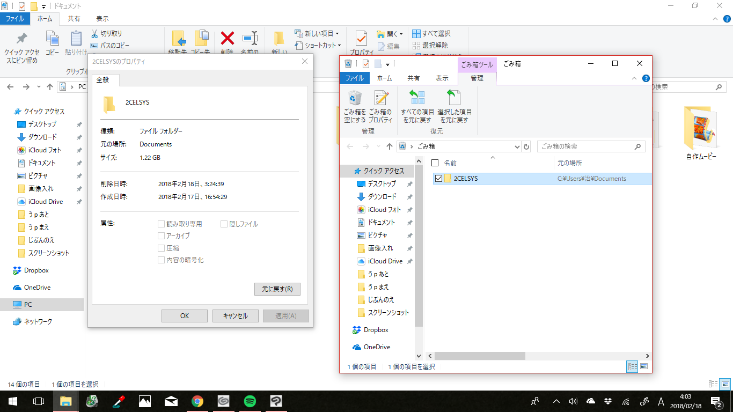Click Restore selected items (選択した項目を元に戻す)
Viewport: 733px width, 412px height.
[x=454, y=107]
